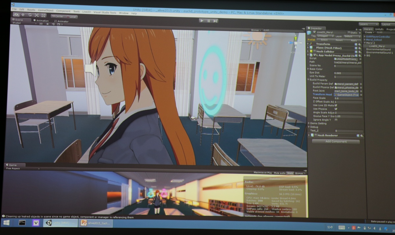
Task: Open Transform component help book icon
Action: 356,44
